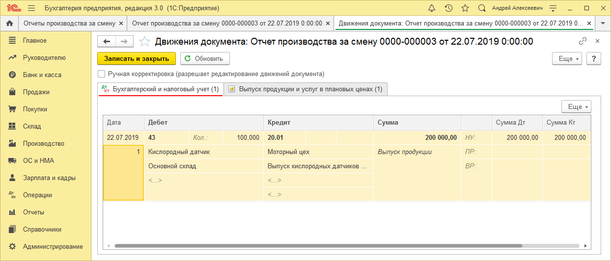This screenshot has height=261, width=611.
Task: Open the 1C main menu hamburger icon
Action: (x=31, y=8)
